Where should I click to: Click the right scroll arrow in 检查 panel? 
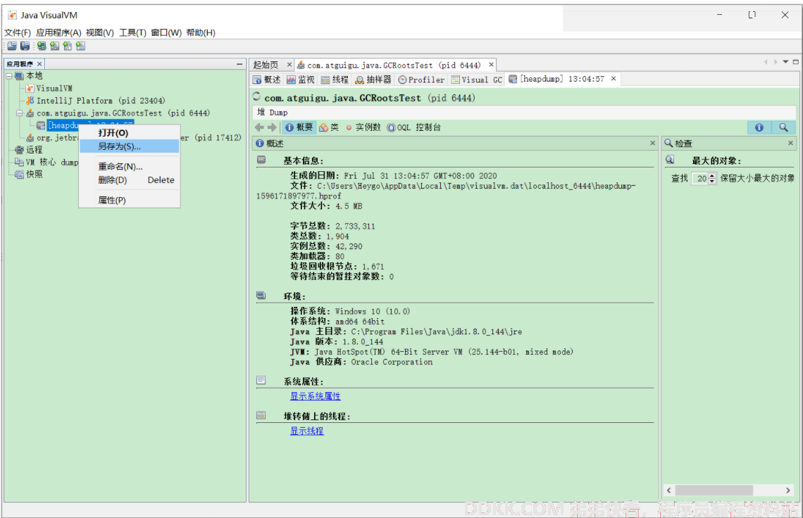(x=788, y=491)
